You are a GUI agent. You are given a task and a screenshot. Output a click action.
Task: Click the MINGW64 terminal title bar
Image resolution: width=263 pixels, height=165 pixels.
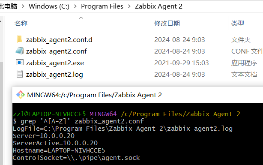point(137,95)
